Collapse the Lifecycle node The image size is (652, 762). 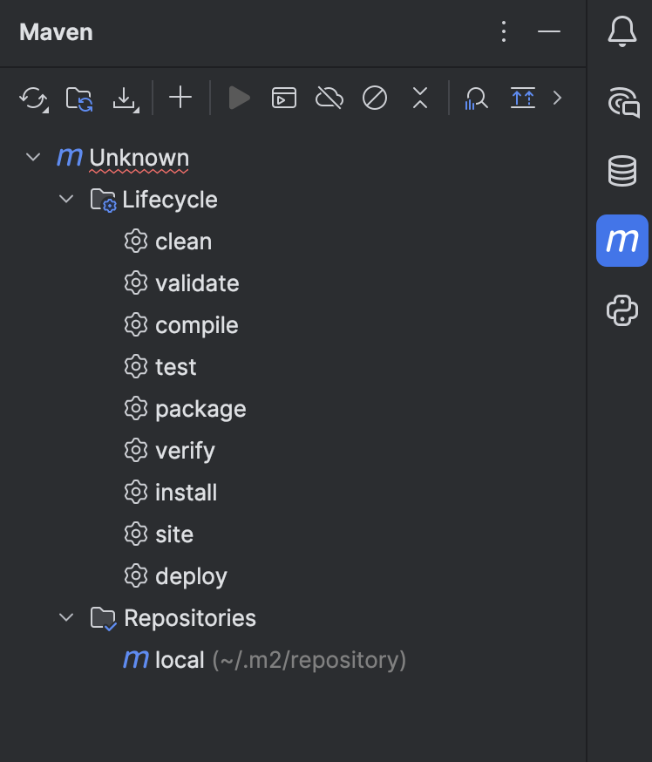point(66,199)
